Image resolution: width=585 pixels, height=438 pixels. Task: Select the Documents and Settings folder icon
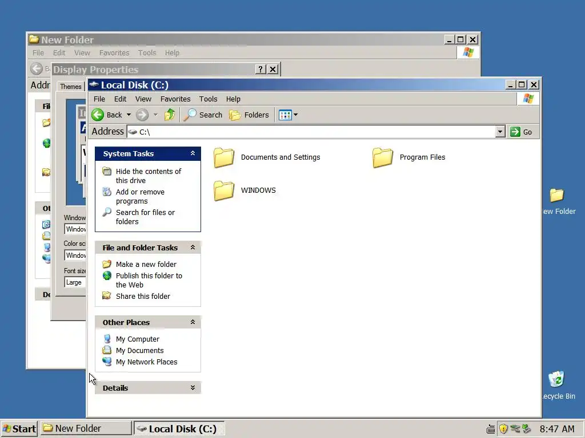(x=224, y=157)
